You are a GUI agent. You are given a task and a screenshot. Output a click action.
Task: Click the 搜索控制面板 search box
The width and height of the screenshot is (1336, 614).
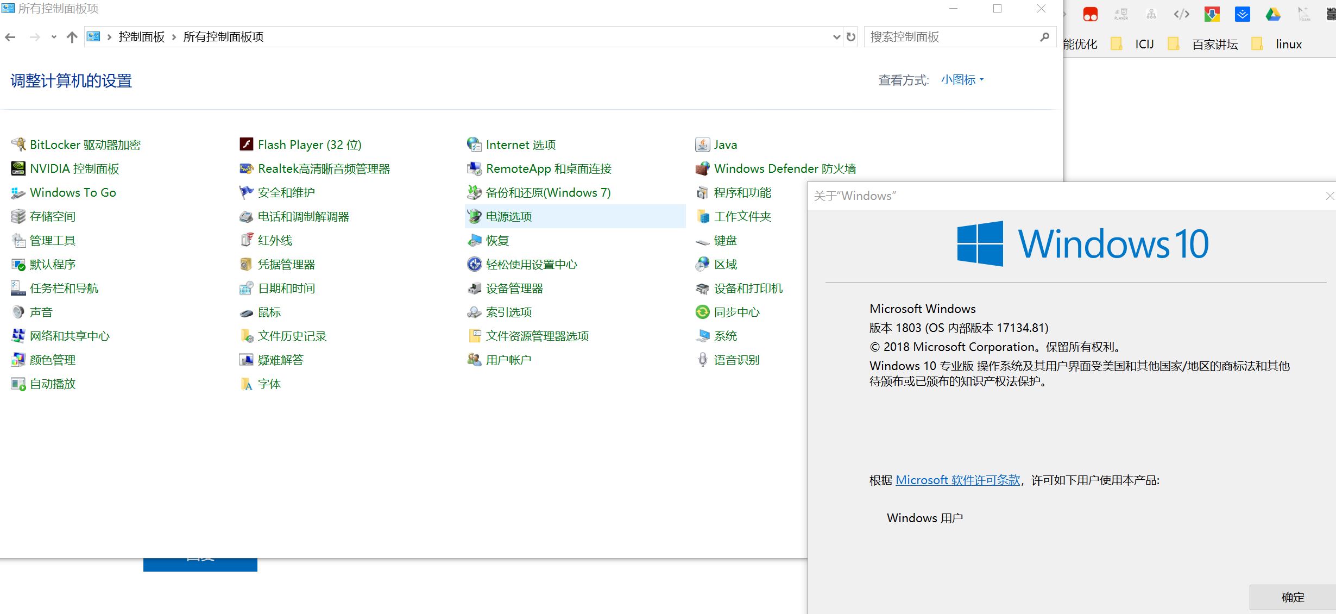click(x=950, y=37)
